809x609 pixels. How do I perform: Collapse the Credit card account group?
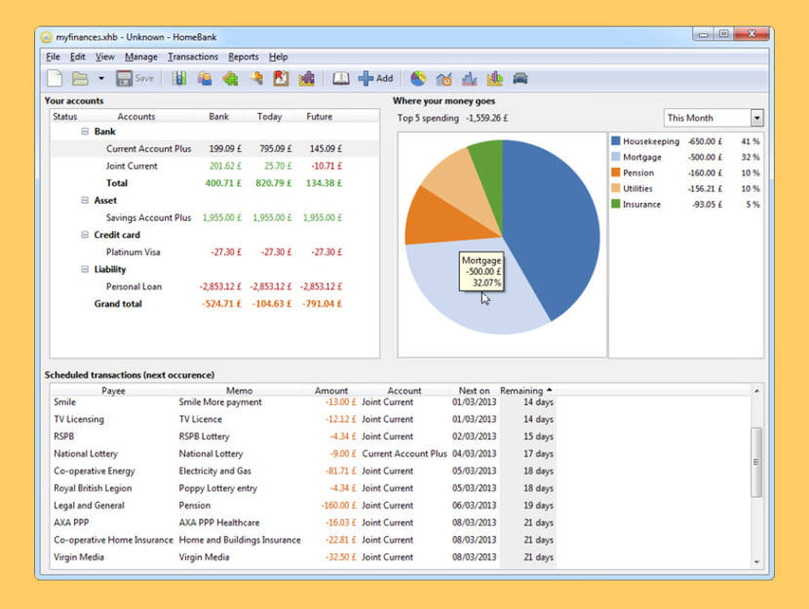85,235
